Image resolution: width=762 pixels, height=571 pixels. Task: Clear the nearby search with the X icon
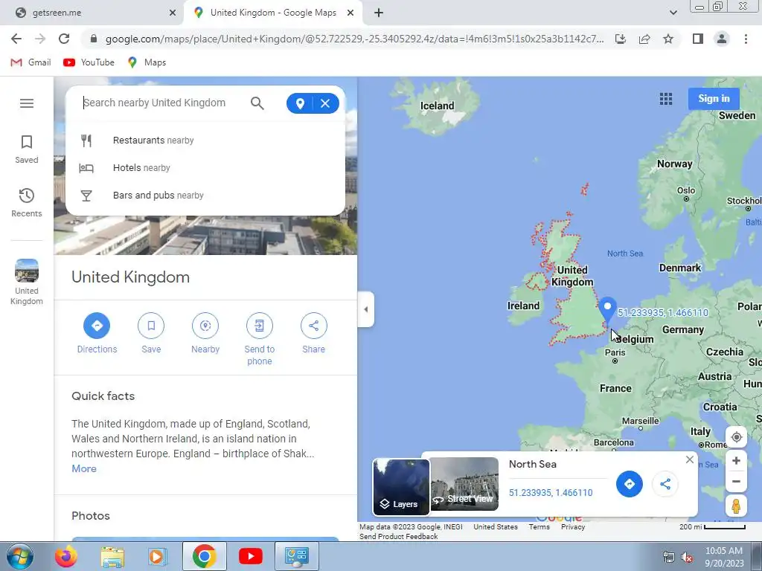point(325,103)
